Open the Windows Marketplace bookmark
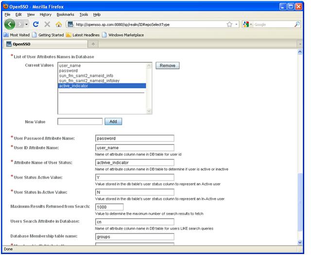Screen dimensions: 311x255 (x=123, y=35)
